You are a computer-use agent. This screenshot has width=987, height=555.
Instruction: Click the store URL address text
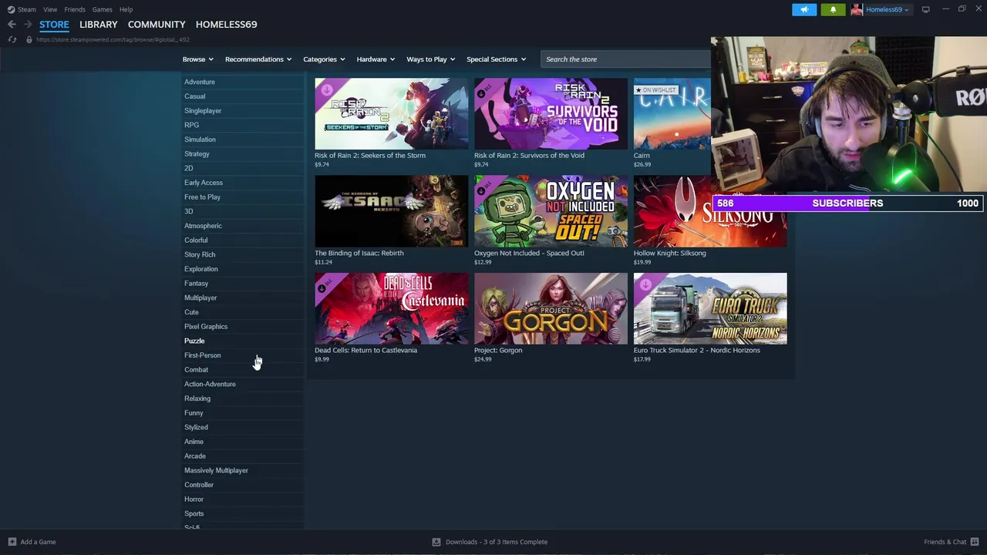pos(113,39)
